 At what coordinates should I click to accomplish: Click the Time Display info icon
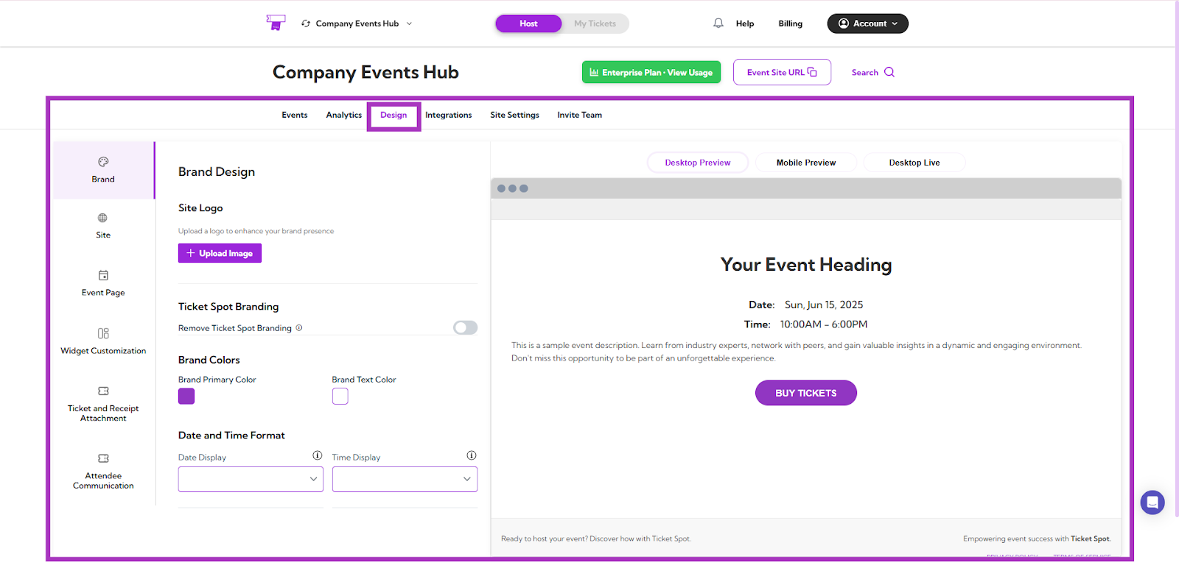pos(472,455)
